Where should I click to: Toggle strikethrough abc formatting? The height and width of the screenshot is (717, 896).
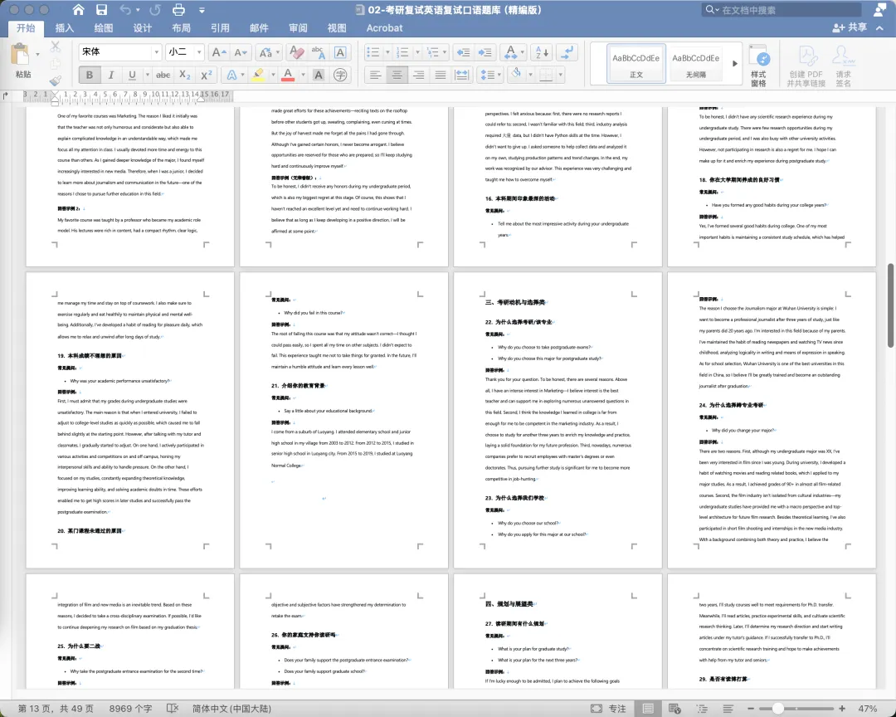tap(163, 75)
